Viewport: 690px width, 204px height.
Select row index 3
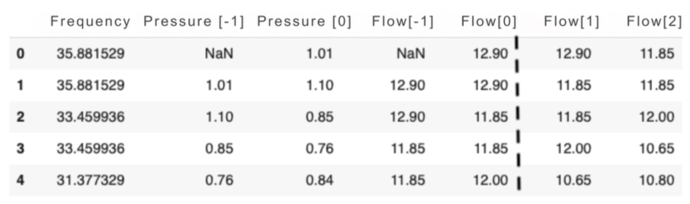click(20, 148)
